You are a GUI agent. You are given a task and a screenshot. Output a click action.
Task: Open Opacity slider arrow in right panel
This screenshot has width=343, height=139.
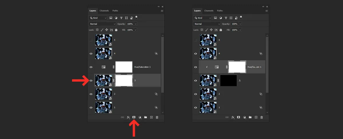coord(240,24)
